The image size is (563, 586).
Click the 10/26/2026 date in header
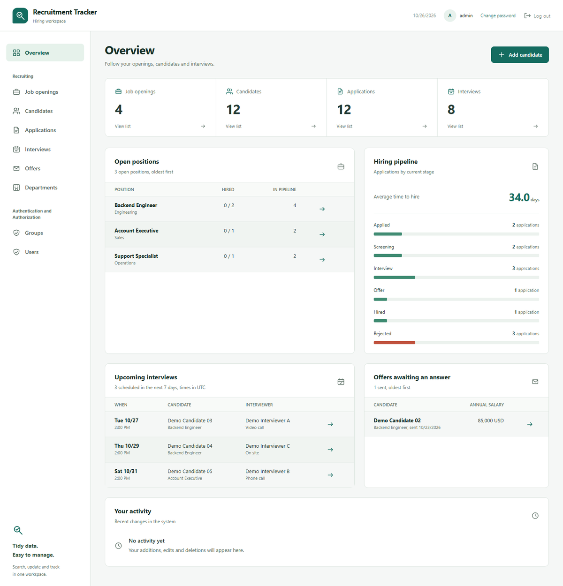425,15
